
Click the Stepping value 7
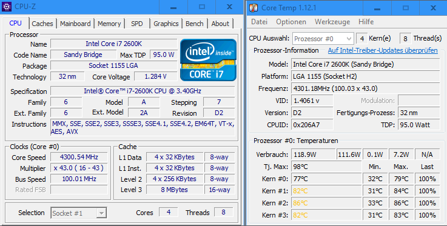coord(219,102)
